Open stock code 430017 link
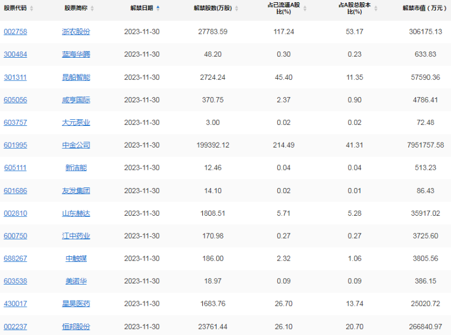451x335 pixels. (x=16, y=304)
